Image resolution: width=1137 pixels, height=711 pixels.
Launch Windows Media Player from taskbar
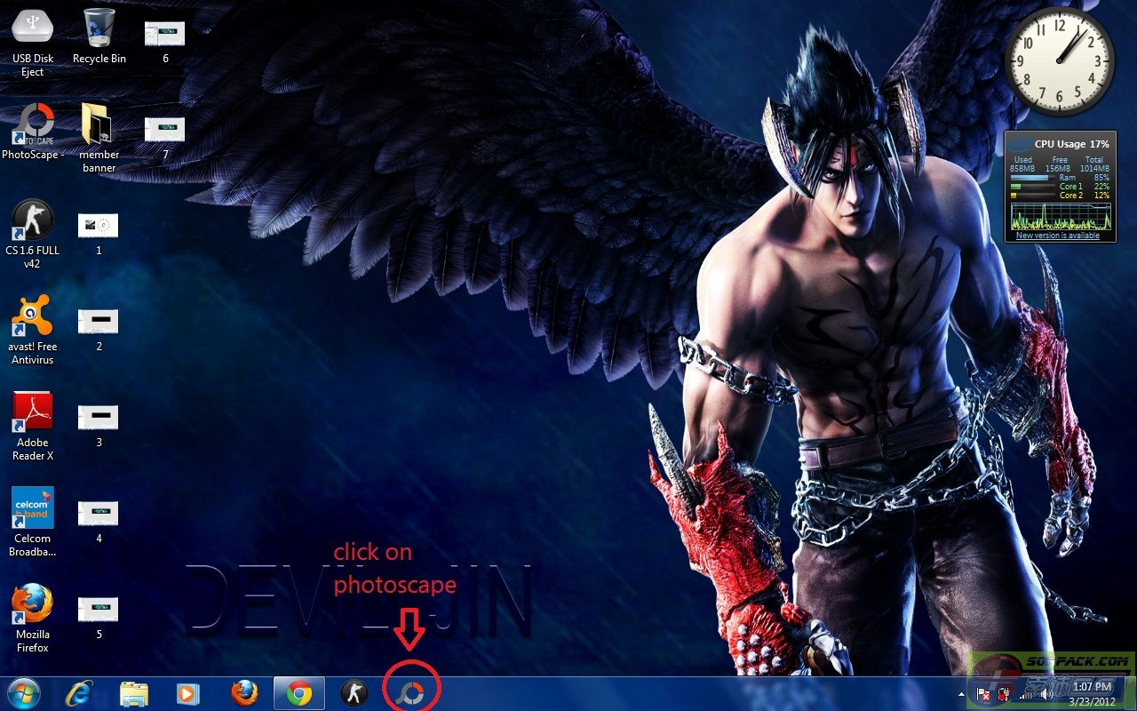(187, 693)
